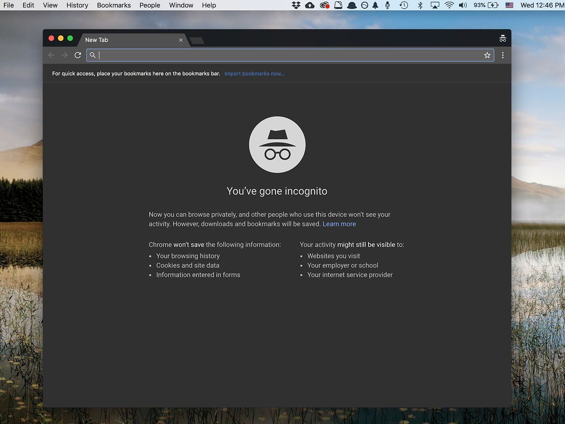Image resolution: width=565 pixels, height=424 pixels.
Task: Click the bowler hat icon in the menu bar
Action: coord(352,5)
